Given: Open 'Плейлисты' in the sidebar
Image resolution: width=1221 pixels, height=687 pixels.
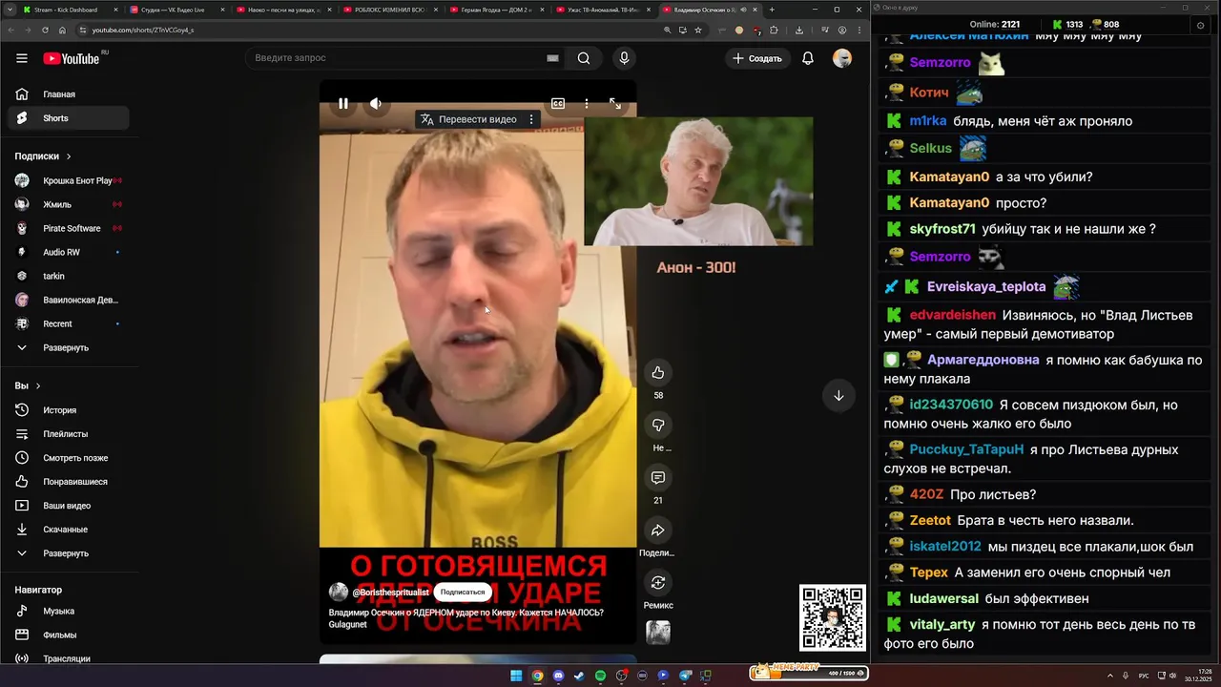Looking at the screenshot, I should (x=69, y=434).
